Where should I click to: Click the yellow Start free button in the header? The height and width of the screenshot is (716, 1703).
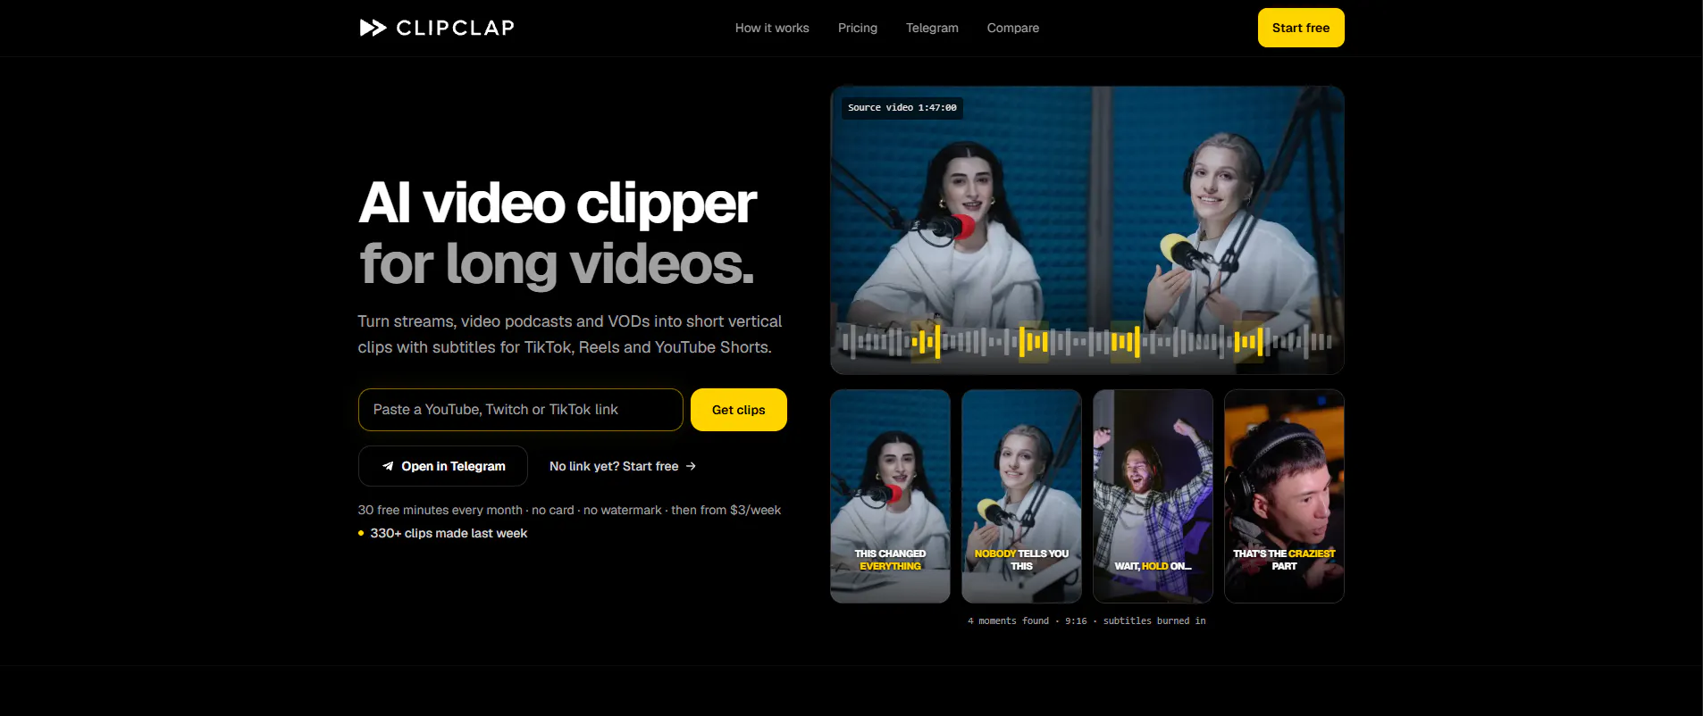tap(1301, 28)
